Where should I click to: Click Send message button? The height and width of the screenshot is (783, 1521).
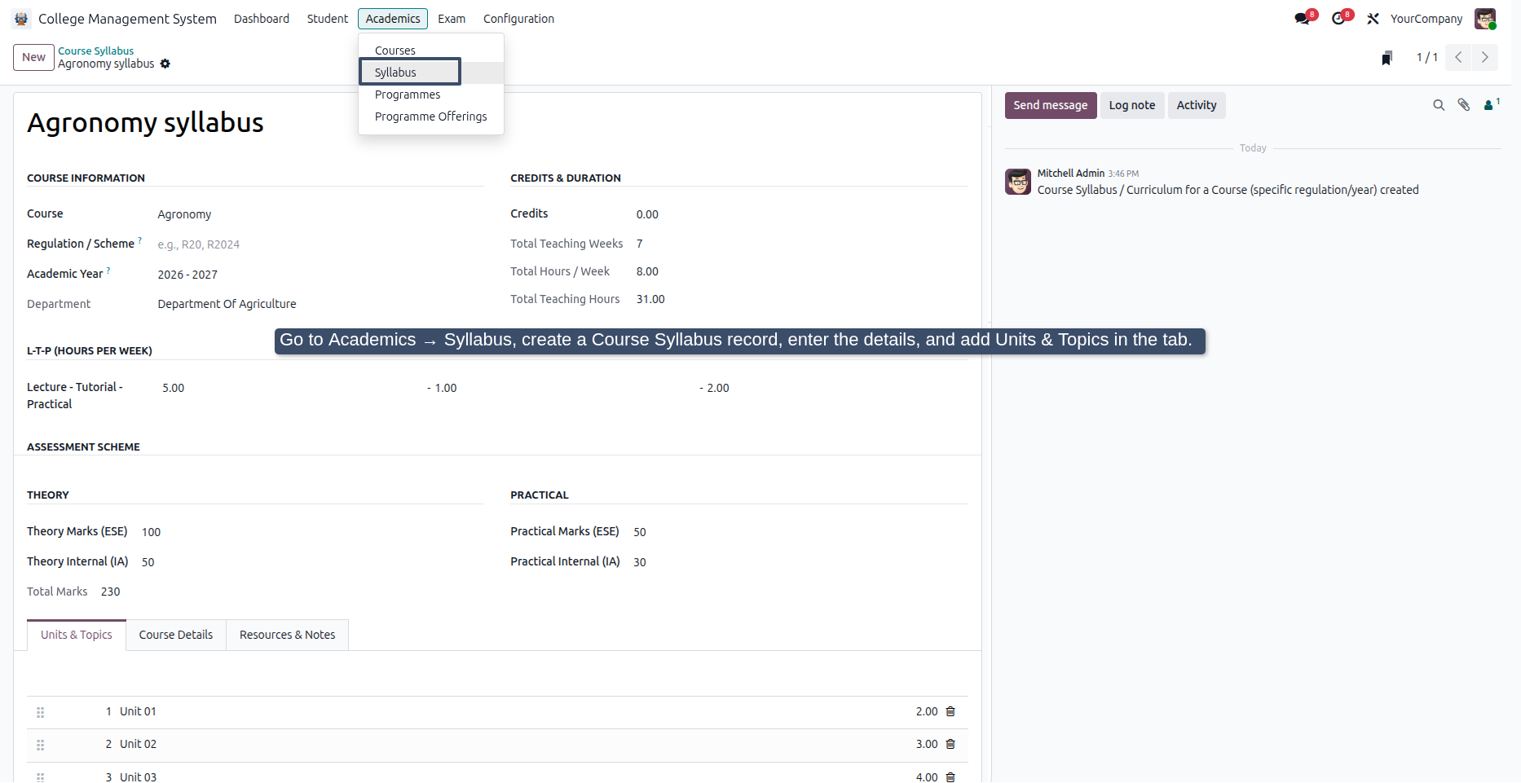point(1051,105)
